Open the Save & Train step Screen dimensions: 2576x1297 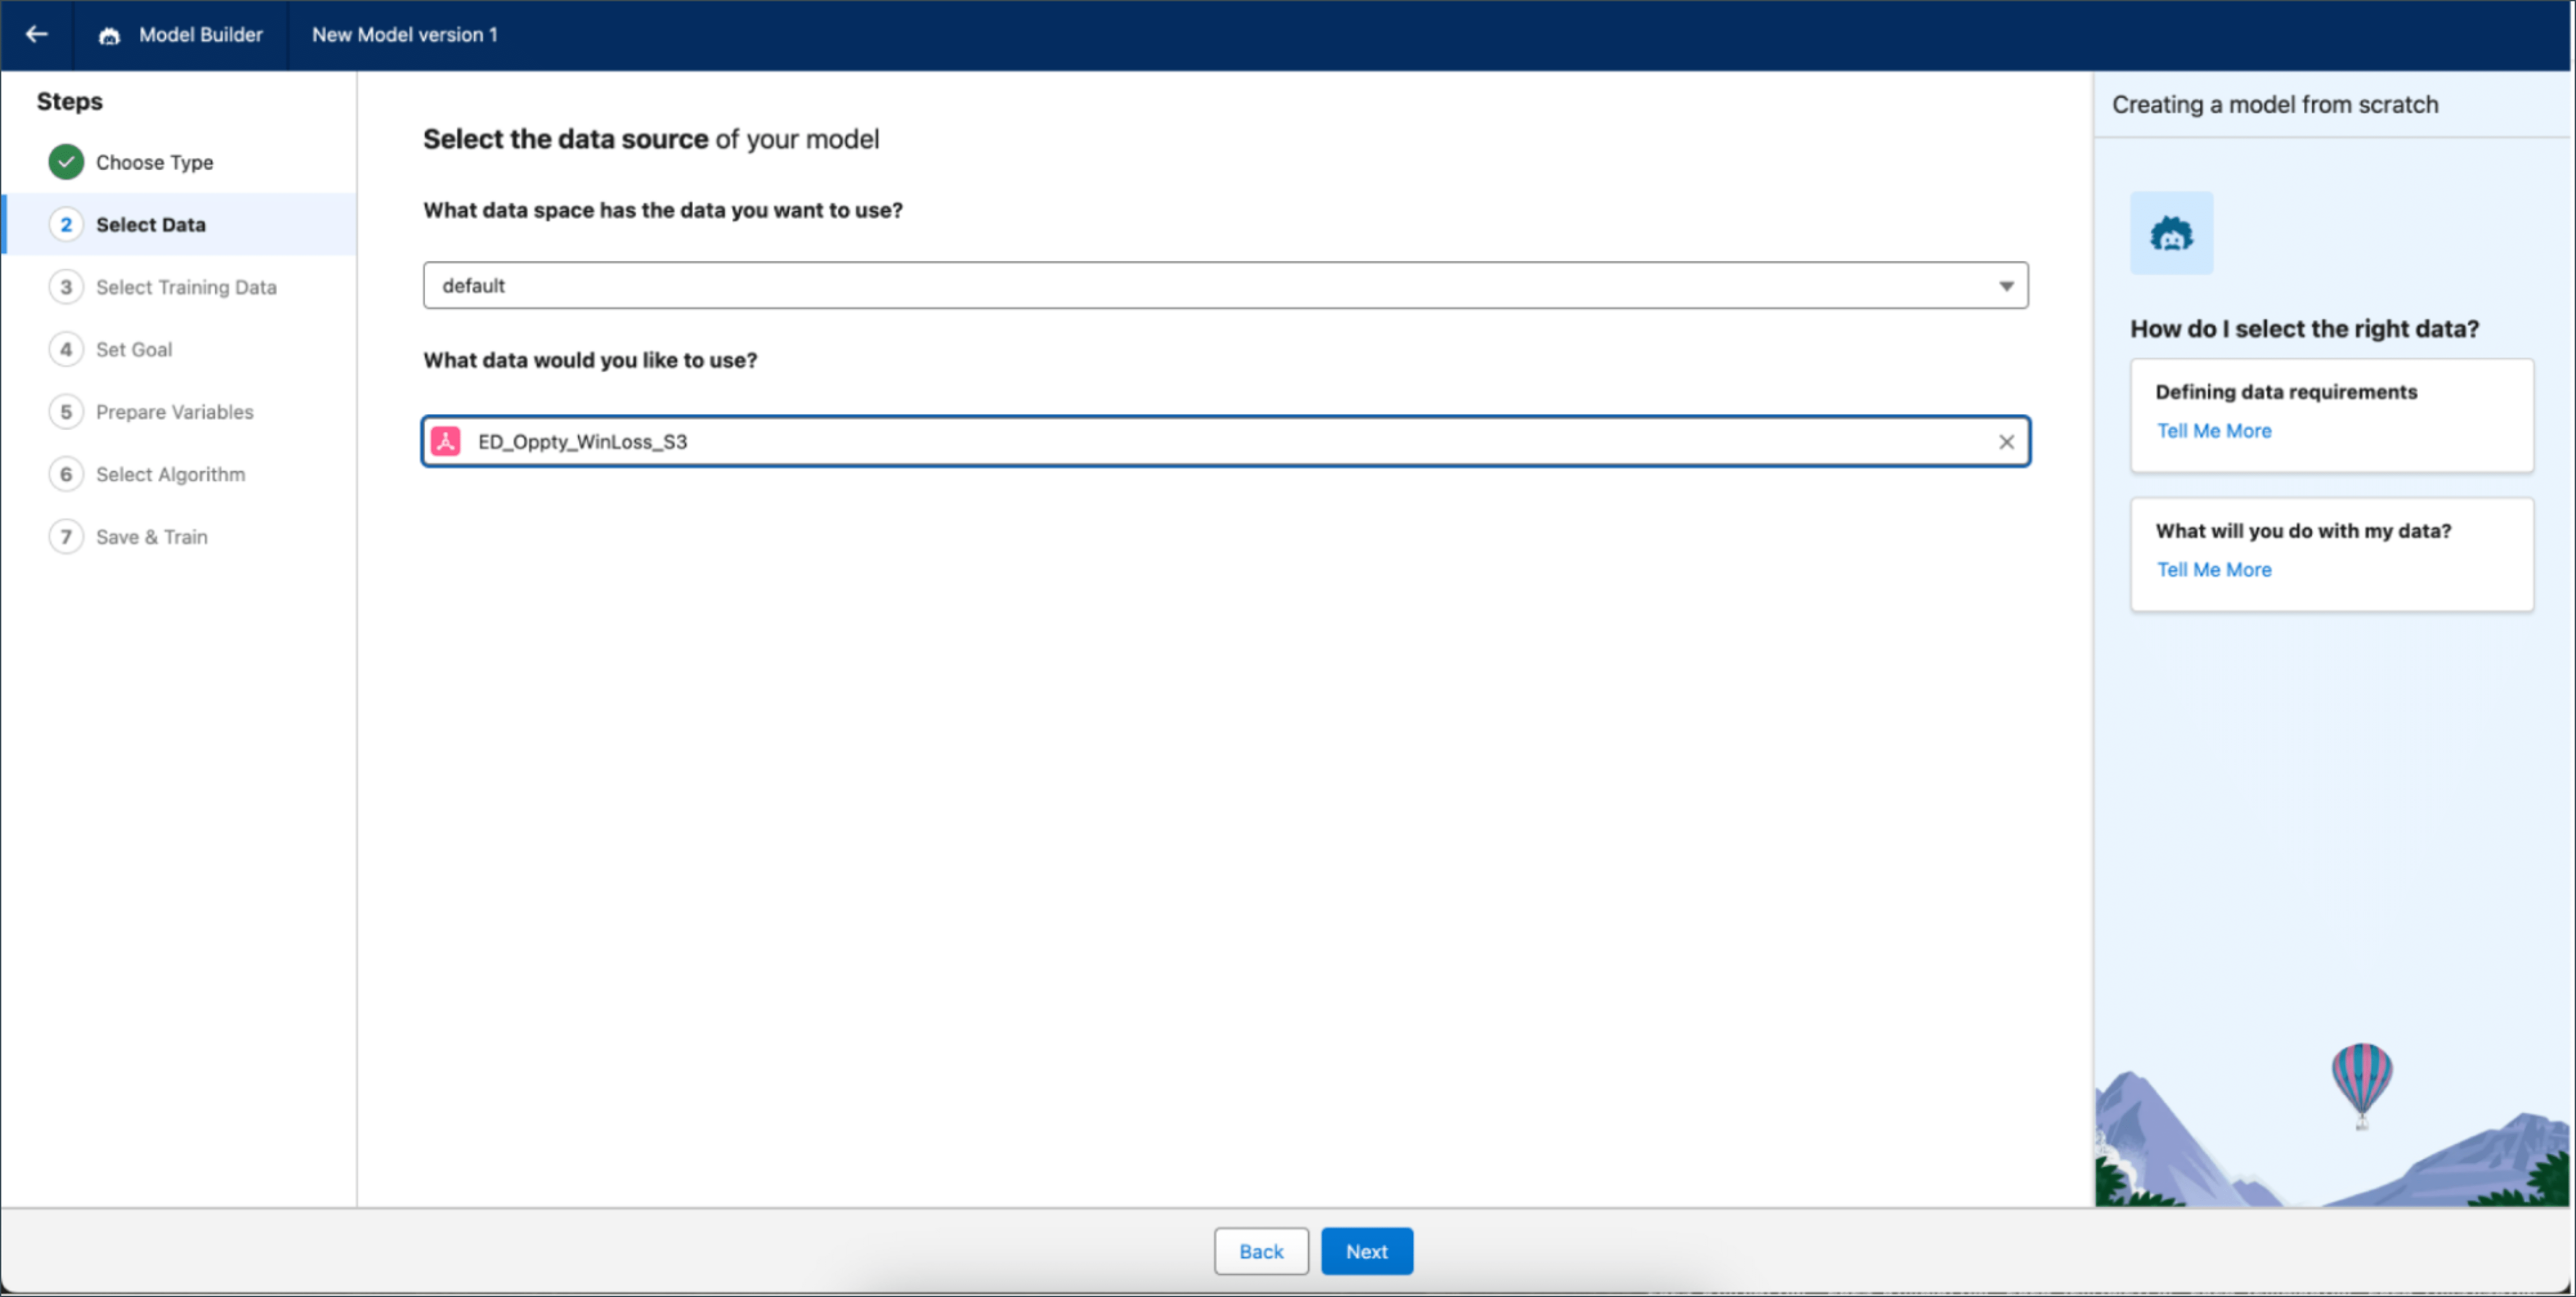point(152,537)
